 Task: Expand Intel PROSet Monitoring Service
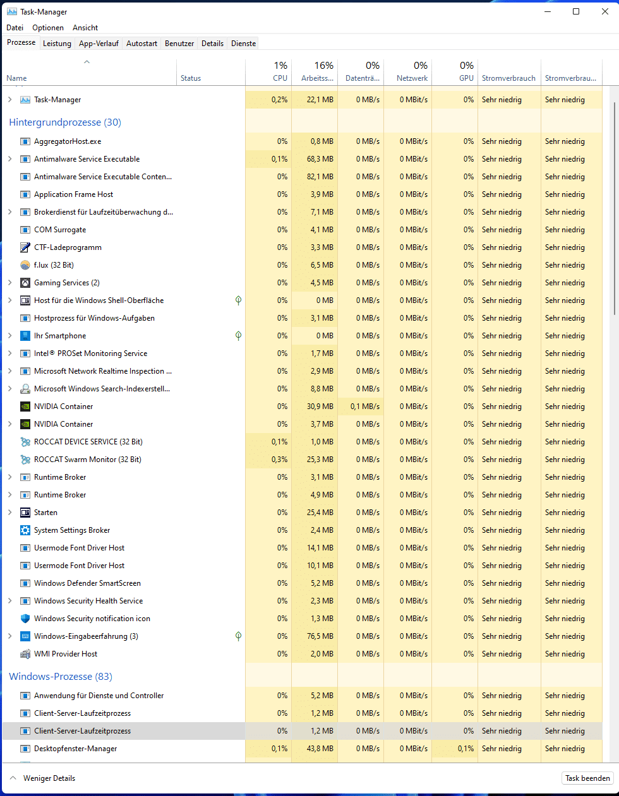click(x=9, y=353)
